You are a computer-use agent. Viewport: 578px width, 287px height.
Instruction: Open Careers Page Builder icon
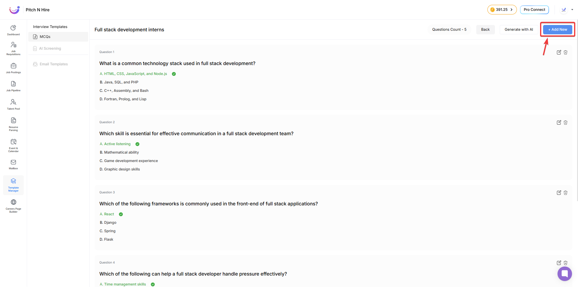point(13,206)
